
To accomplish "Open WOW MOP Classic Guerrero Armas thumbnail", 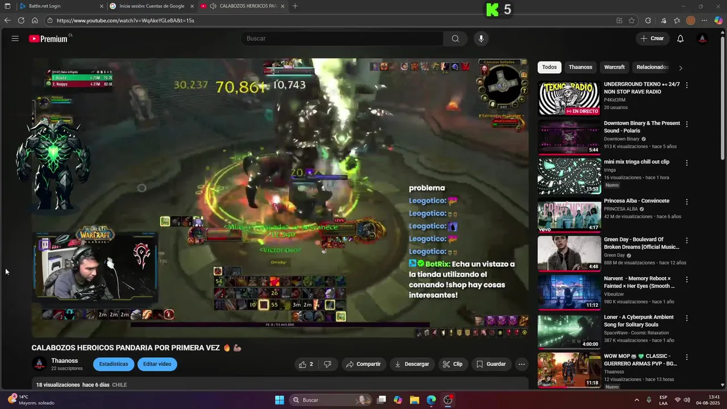I will (x=569, y=370).
